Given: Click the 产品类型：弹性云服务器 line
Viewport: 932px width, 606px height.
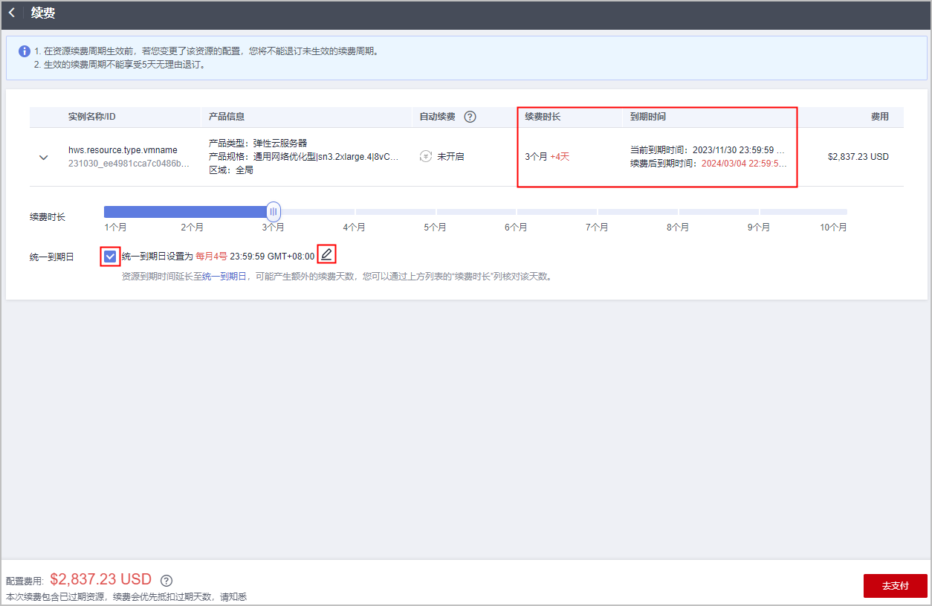Looking at the screenshot, I should pos(258,143).
